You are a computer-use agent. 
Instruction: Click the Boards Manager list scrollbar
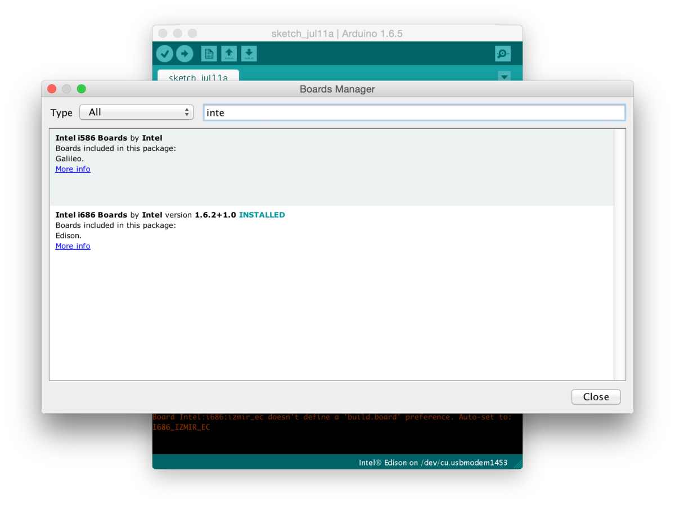pyautogui.click(x=619, y=254)
